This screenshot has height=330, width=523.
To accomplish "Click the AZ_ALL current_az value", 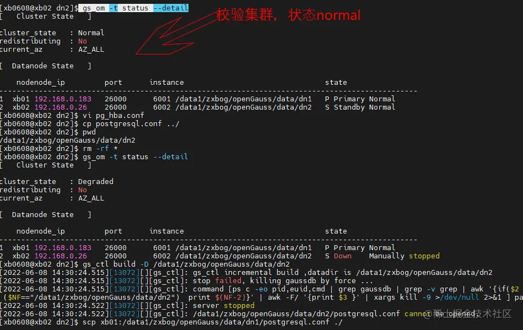I will pos(91,49).
